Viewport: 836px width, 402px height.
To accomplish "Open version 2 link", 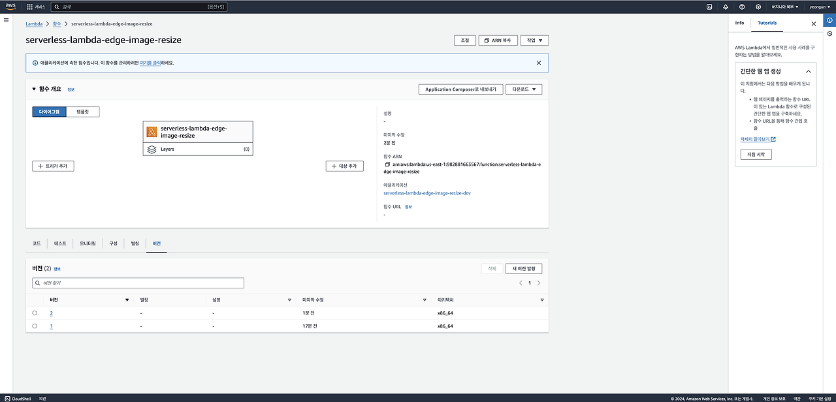I will 51,313.
